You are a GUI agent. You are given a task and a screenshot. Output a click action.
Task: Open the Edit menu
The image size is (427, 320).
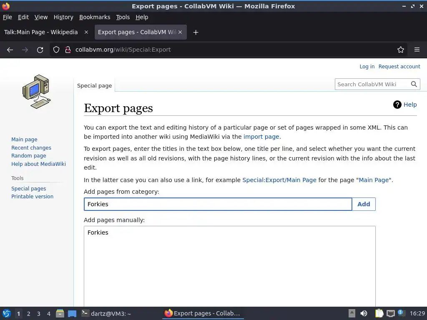(23, 17)
